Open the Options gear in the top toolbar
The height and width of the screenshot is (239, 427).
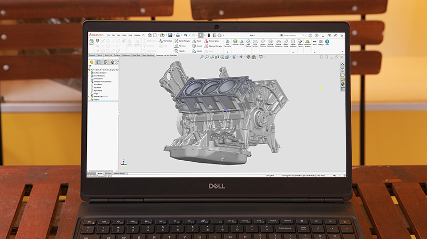pyautogui.click(x=220, y=35)
